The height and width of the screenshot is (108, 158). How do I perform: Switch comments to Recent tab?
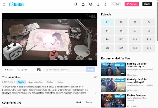coord(89,102)
